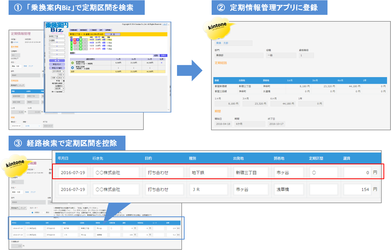Open the ヘルプ help link

point(165,24)
